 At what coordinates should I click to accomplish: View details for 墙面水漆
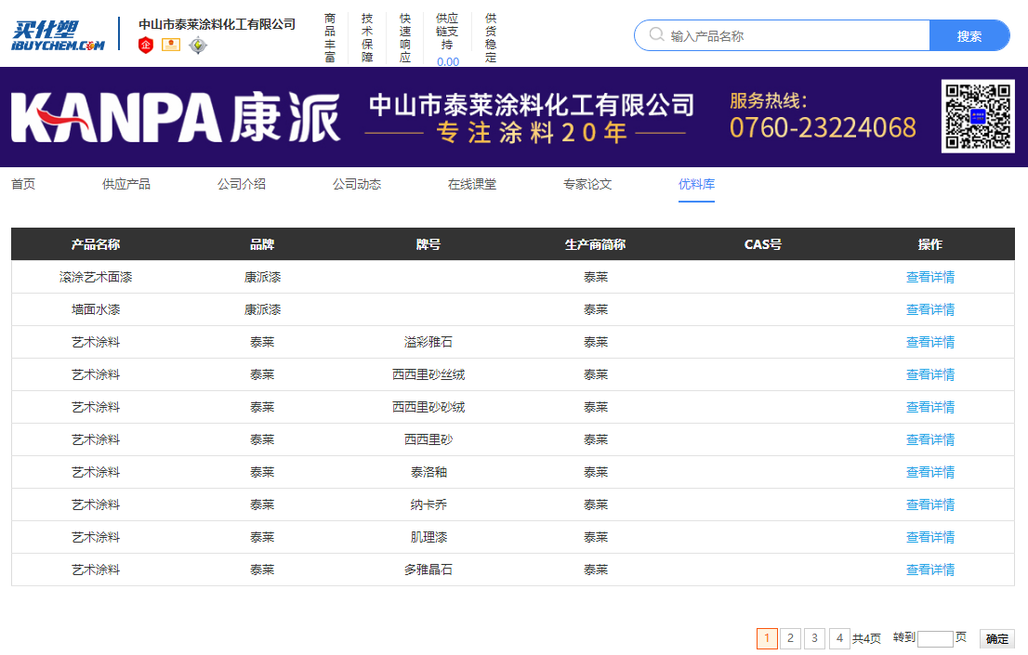pyautogui.click(x=929, y=309)
